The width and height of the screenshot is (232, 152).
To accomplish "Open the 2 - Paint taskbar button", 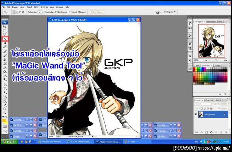I will (137, 142).
